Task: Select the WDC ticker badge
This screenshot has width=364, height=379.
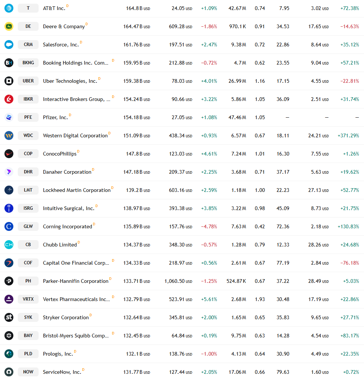Action: tap(28, 135)
